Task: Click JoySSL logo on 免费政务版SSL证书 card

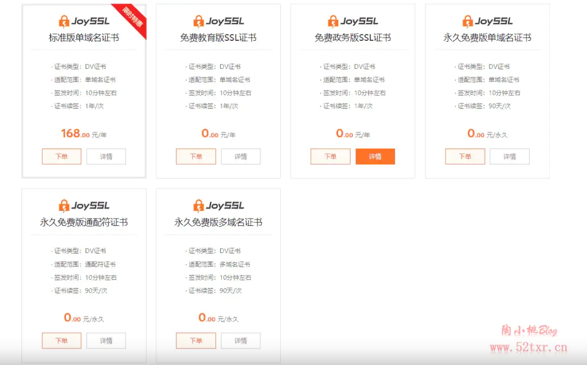Action: tap(353, 21)
